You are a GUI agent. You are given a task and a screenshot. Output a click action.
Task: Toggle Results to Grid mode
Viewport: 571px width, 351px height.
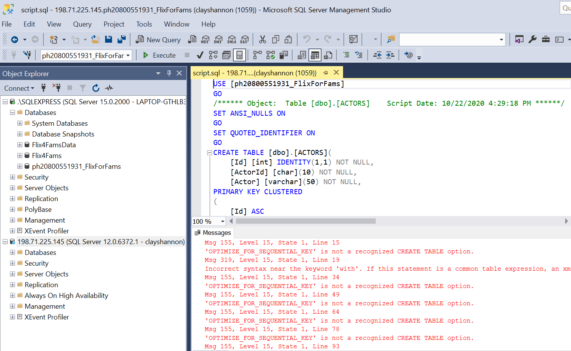pyautogui.click(x=315, y=55)
